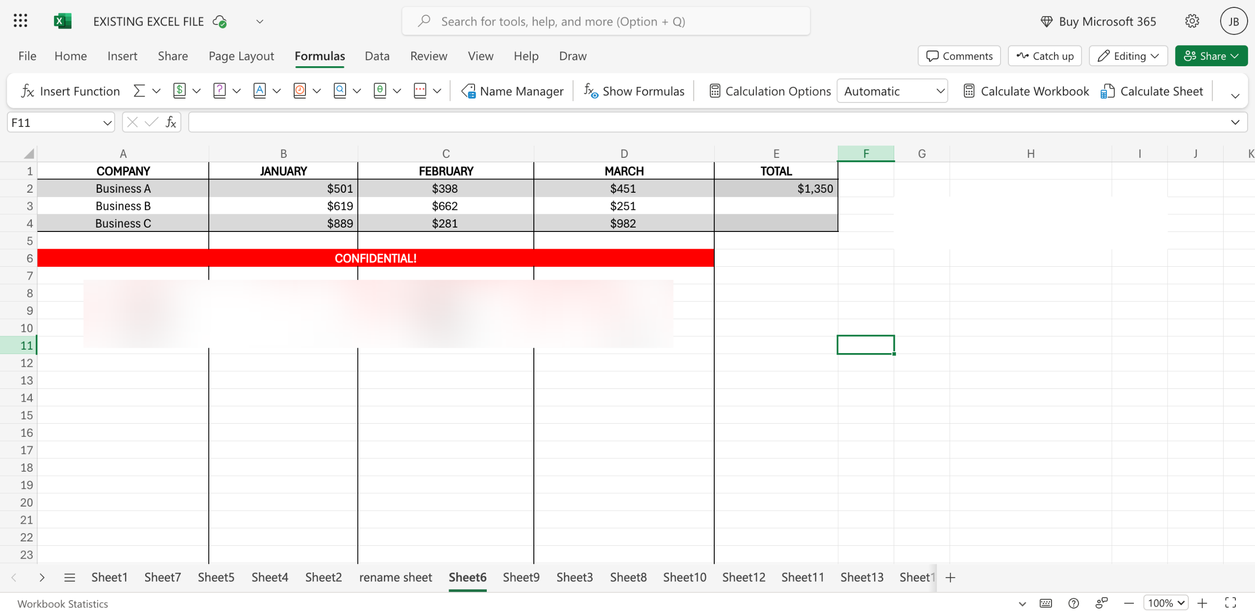Open the Automatic calculation options dropdown
Viewport: 1255px width, 612px height.
892,91
